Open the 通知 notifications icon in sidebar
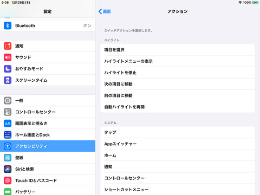The width and height of the screenshot is (260, 195). click(x=8, y=46)
